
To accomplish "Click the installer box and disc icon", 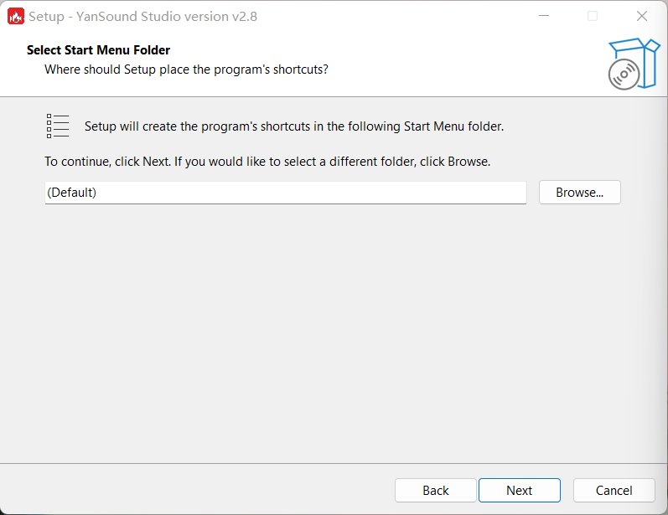I will click(x=634, y=64).
